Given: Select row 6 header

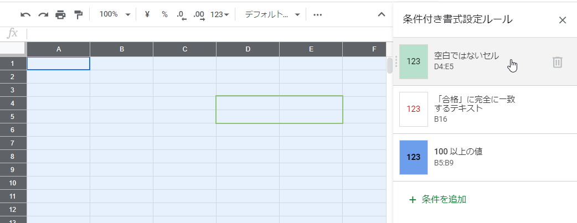Looking at the screenshot, I should point(13,129).
